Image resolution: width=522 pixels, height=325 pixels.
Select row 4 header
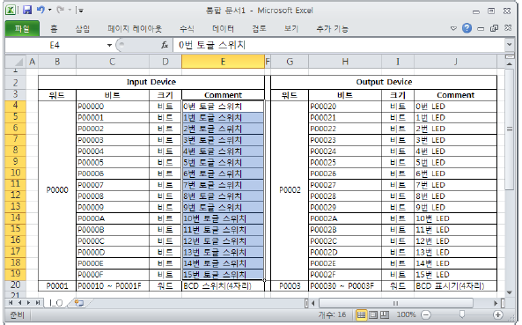(x=16, y=107)
